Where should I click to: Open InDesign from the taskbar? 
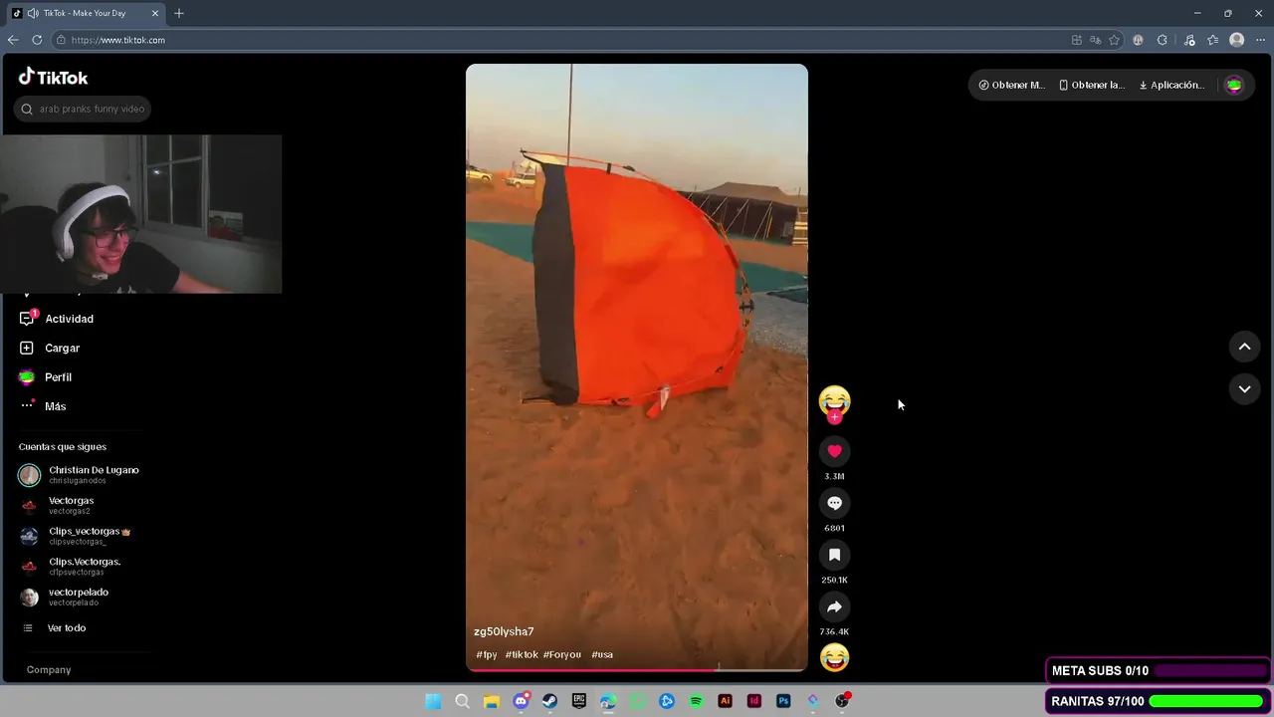click(754, 701)
